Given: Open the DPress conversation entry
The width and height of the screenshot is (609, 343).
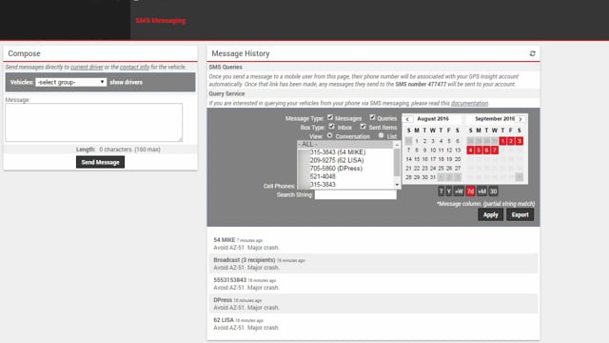Looking at the screenshot, I should (x=374, y=304).
